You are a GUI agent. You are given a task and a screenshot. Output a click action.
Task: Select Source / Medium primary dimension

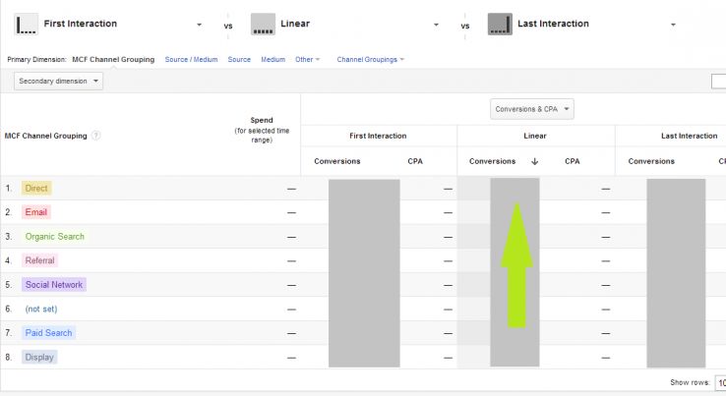[x=191, y=59]
